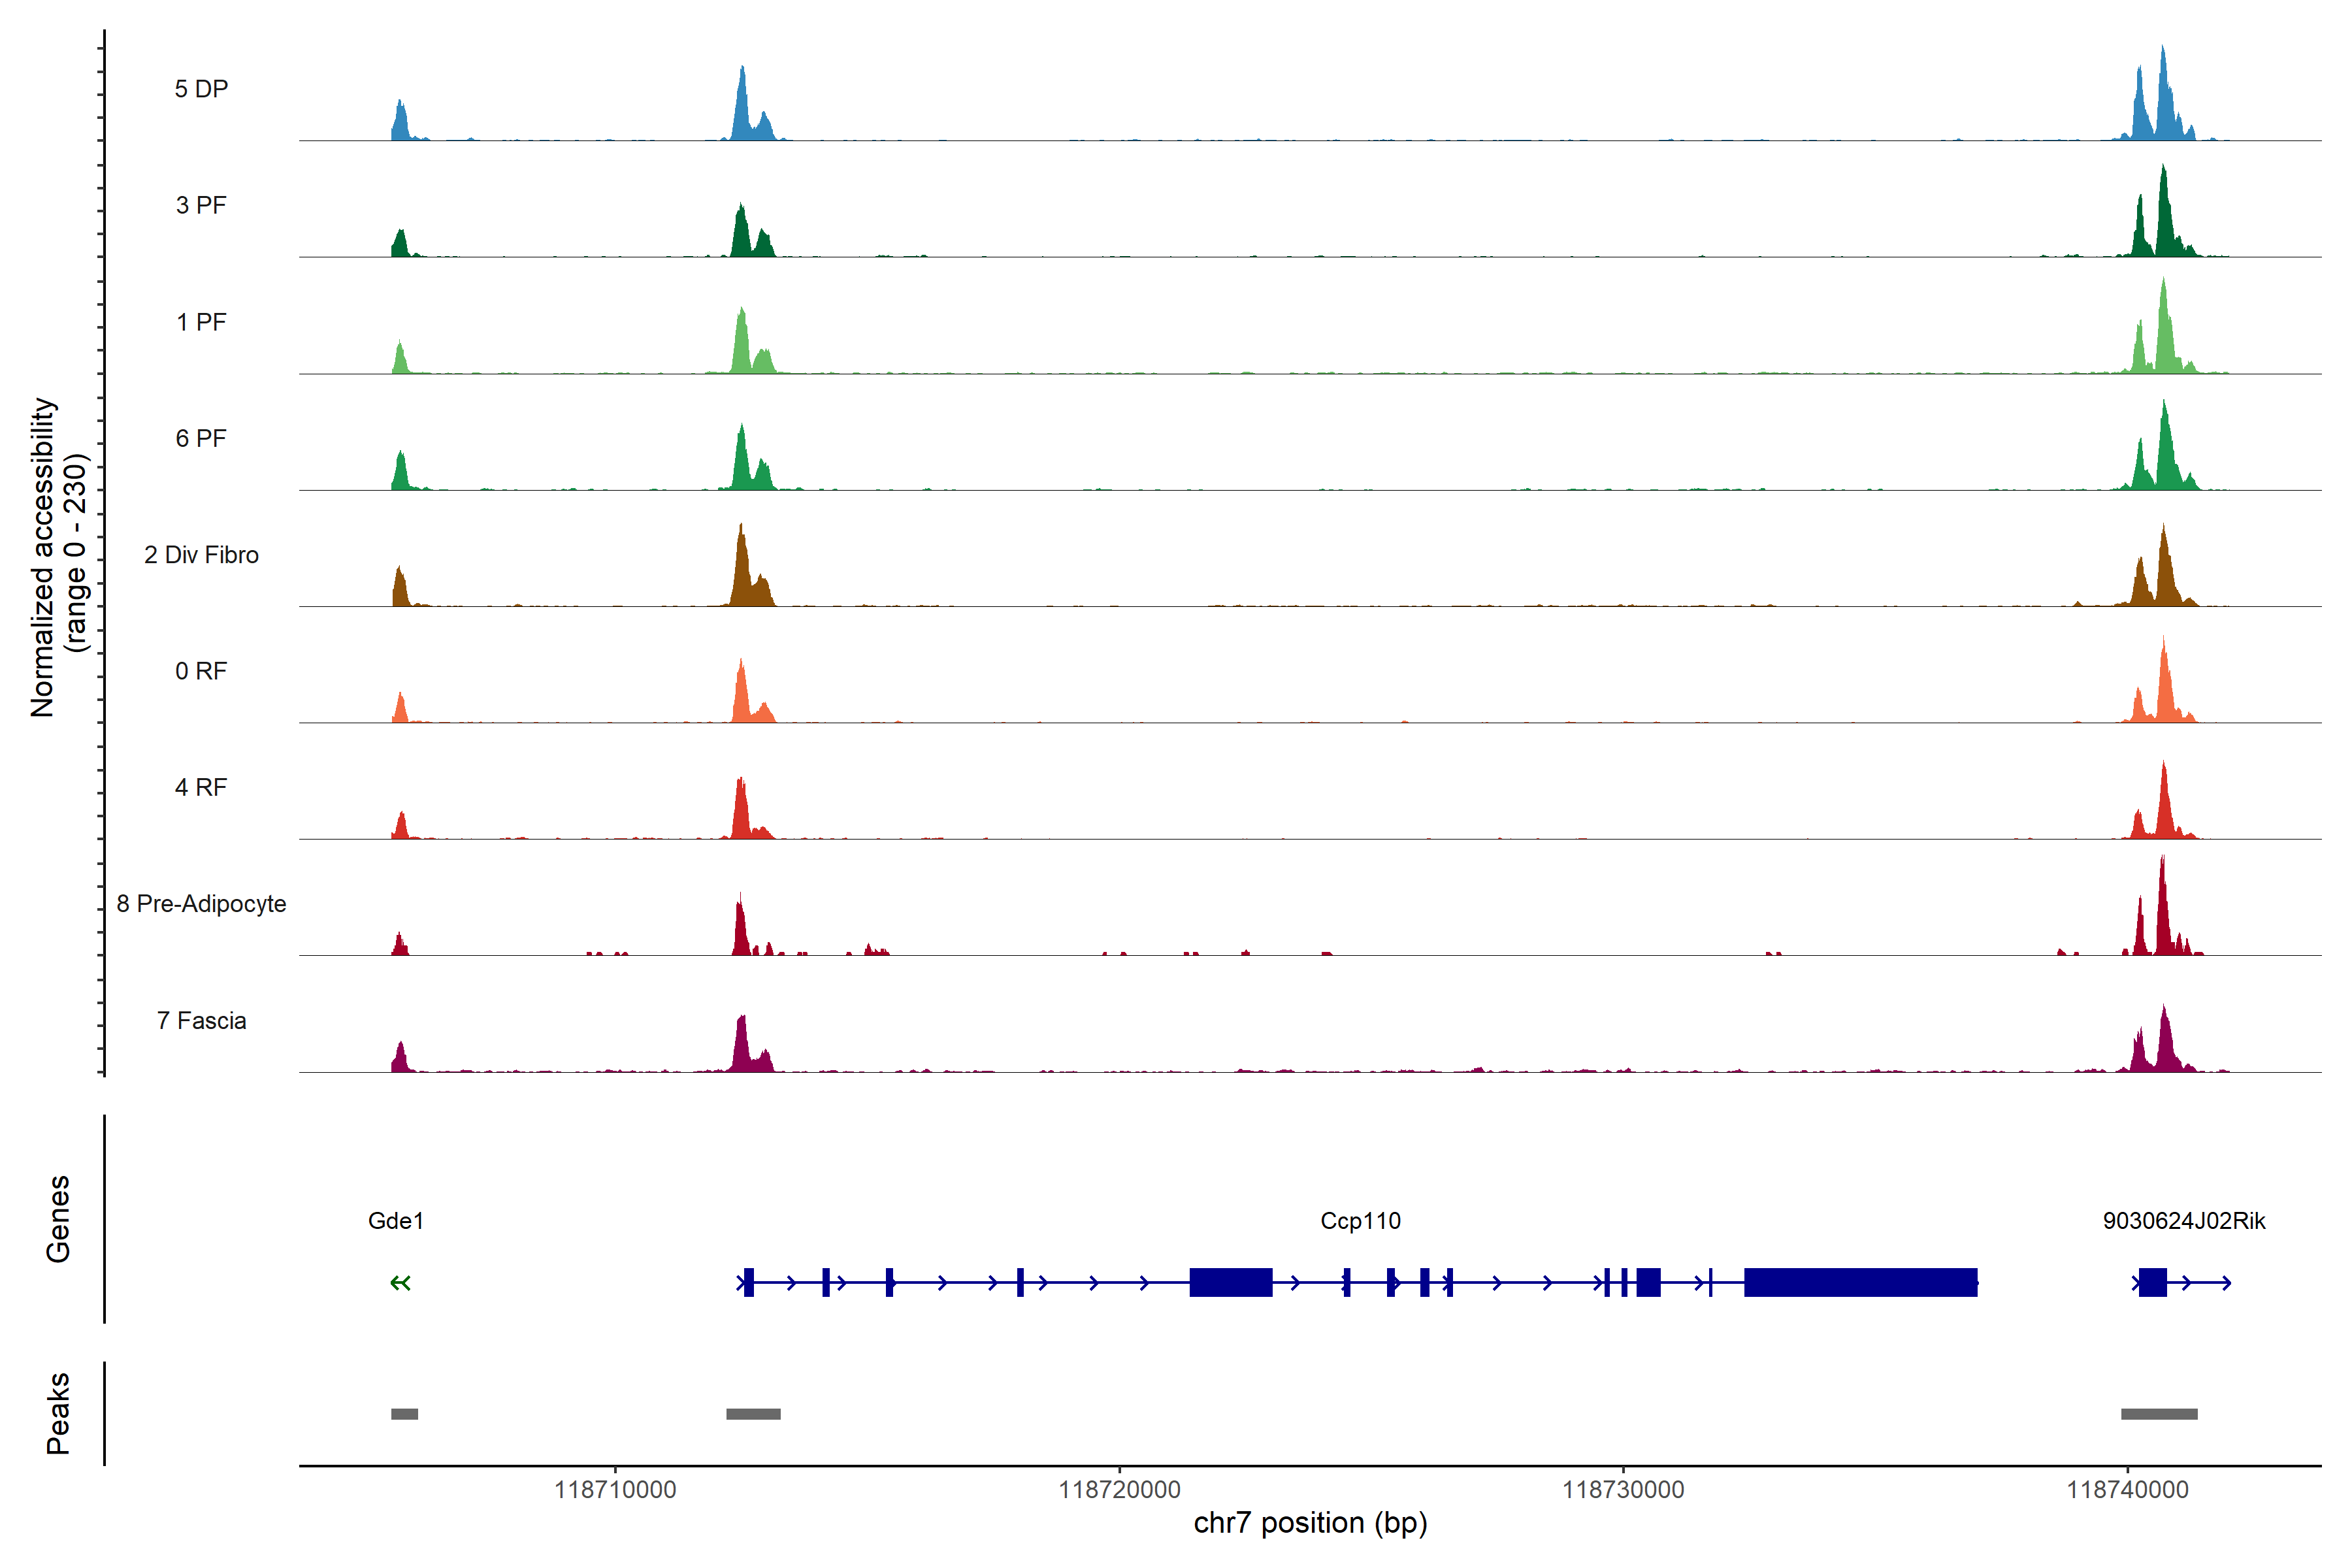This screenshot has width=2352, height=1568.
Task: Click the middle gray peak bar
Action: (753, 1414)
